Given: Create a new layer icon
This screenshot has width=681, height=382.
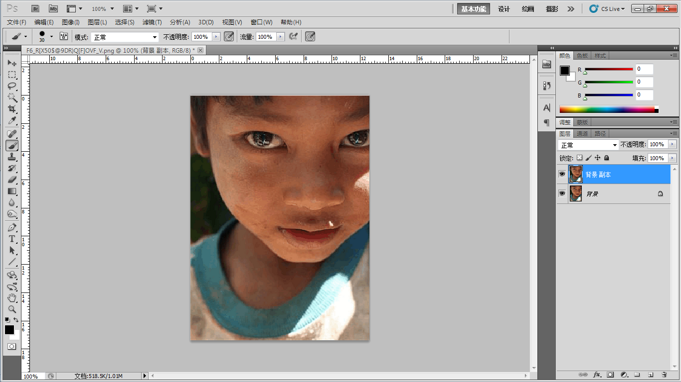Looking at the screenshot, I should 650,375.
